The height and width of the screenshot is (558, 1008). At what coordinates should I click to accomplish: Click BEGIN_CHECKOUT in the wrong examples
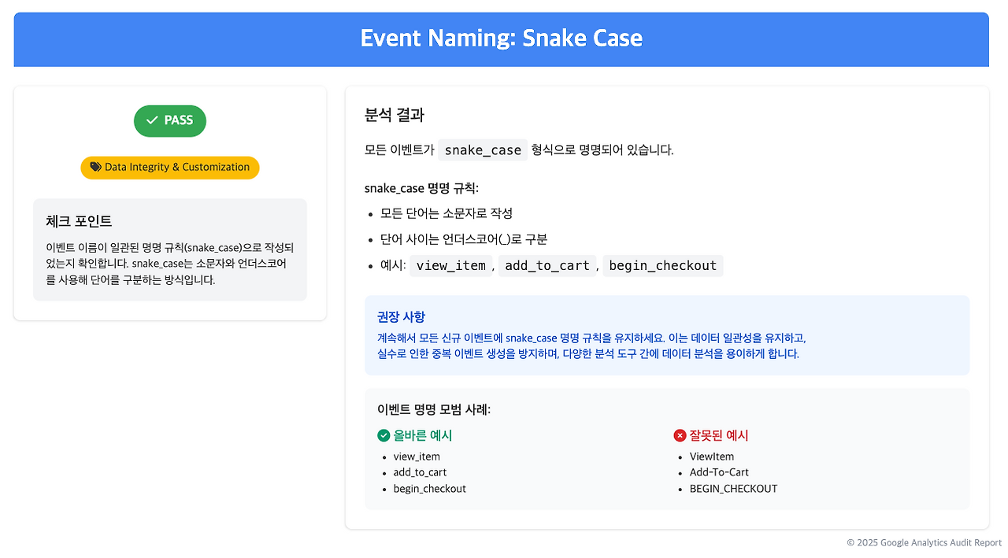(x=734, y=489)
